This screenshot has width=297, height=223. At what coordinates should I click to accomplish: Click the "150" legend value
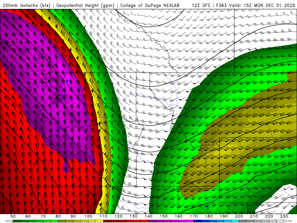(x=164, y=216)
